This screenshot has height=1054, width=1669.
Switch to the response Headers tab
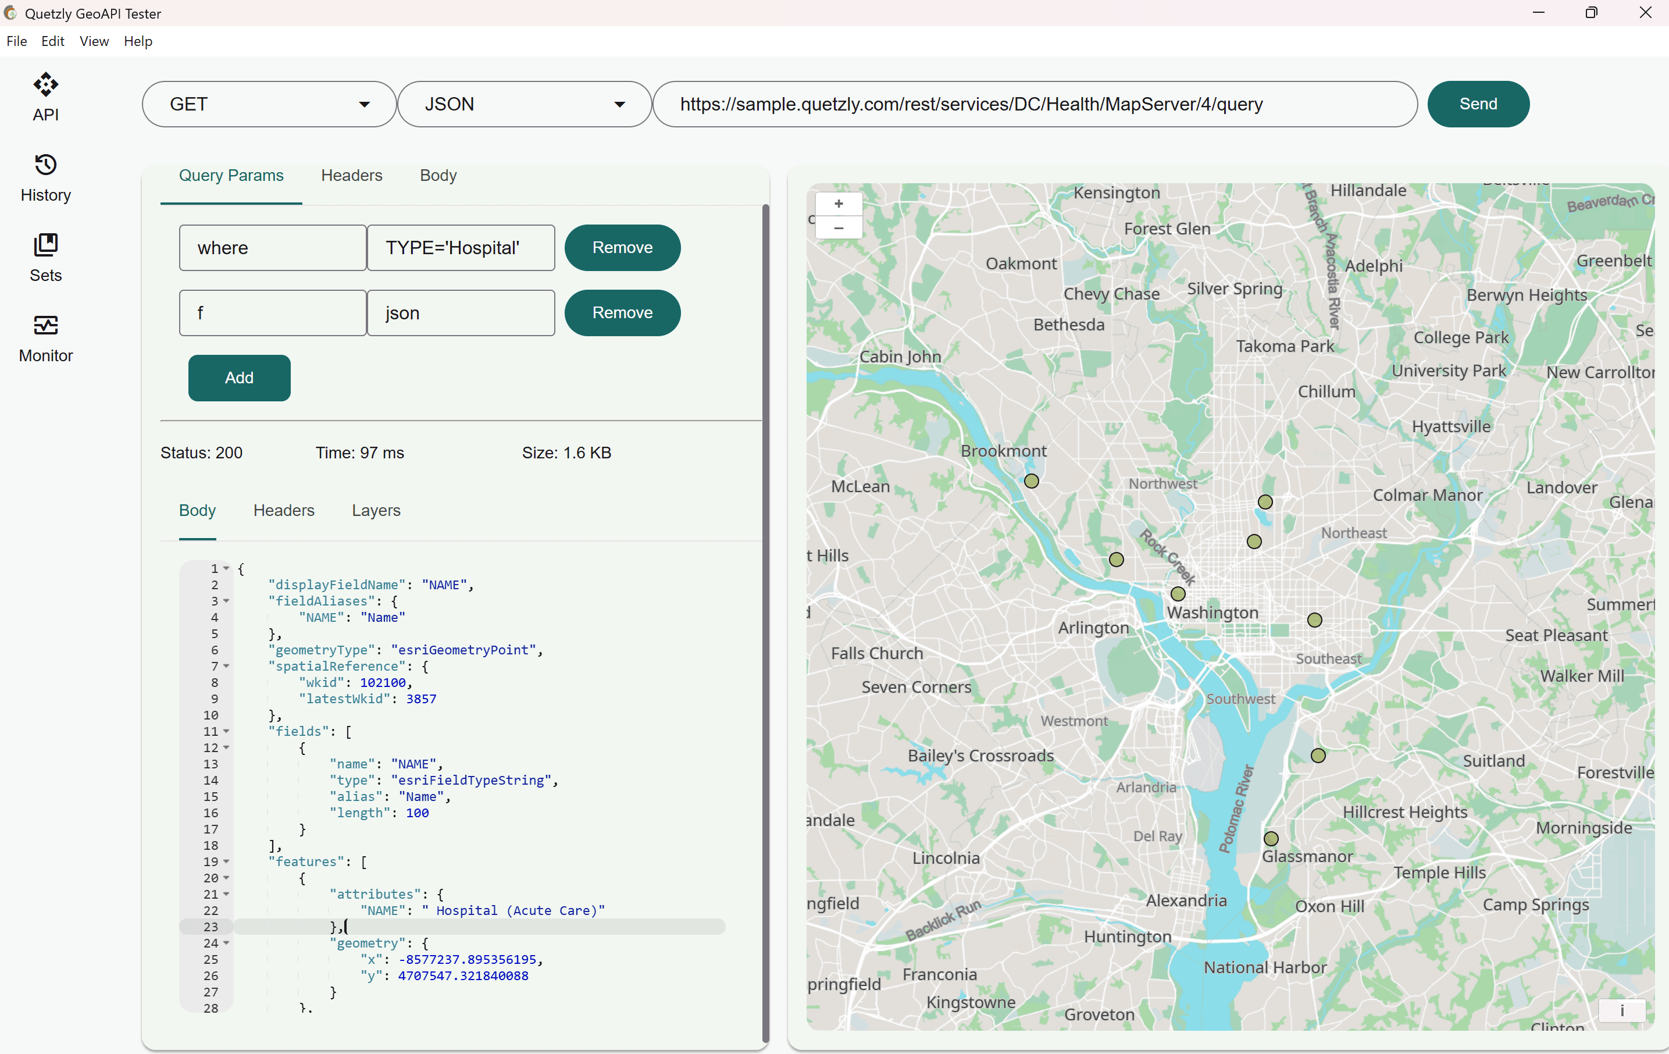pyautogui.click(x=283, y=510)
